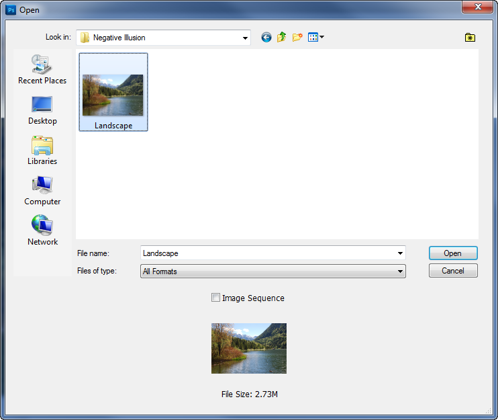This screenshot has height=420, width=498.
Task: Close the Open dialog window
Action: pyautogui.click(x=477, y=7)
